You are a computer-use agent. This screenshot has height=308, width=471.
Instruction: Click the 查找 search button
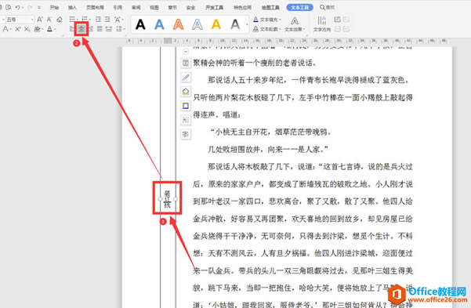(327, 8)
